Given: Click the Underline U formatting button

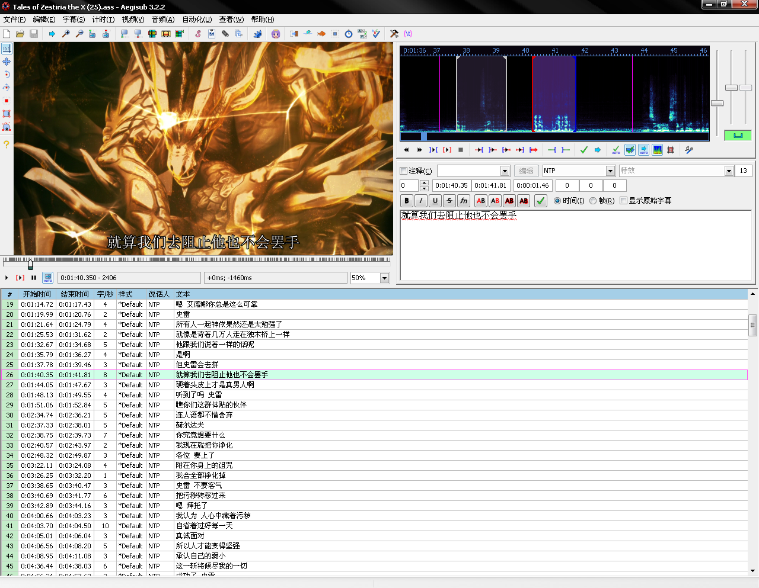Looking at the screenshot, I should (435, 201).
